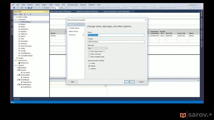Image resolution: width=214 pixels, height=120 pixels.
Task: Click the Edit button in Report Data
Action: point(21,14)
